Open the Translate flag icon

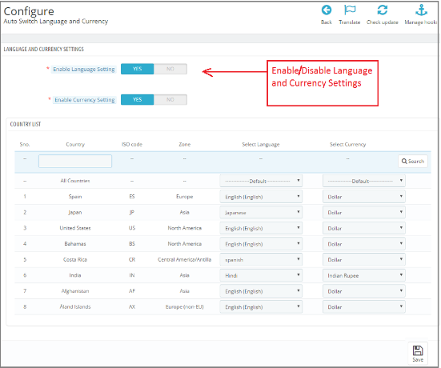[350, 10]
